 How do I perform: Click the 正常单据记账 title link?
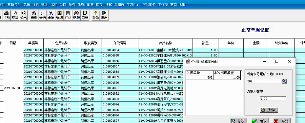[x=255, y=30]
